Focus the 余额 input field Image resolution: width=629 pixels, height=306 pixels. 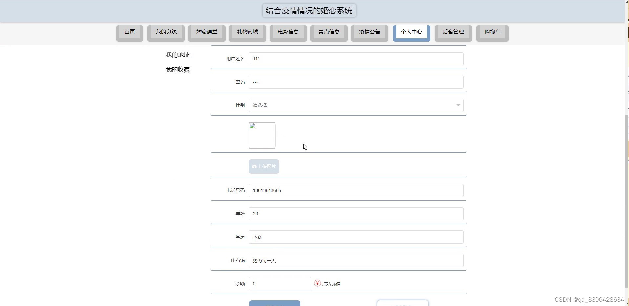280,284
